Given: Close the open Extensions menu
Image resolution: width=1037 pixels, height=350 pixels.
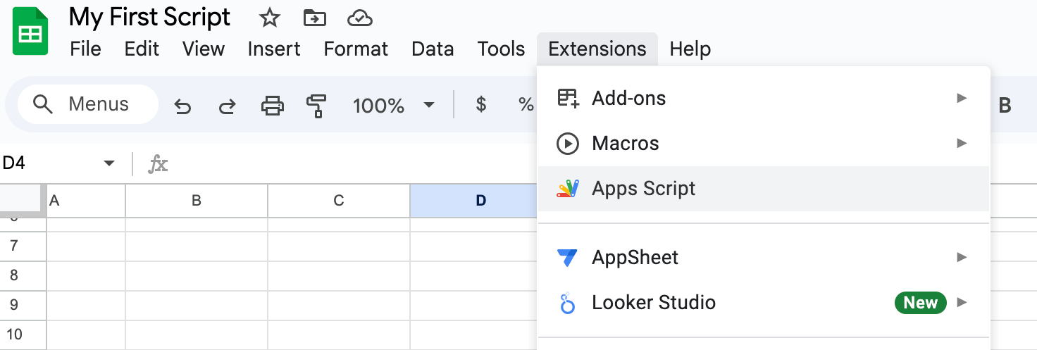Looking at the screenshot, I should (x=597, y=49).
